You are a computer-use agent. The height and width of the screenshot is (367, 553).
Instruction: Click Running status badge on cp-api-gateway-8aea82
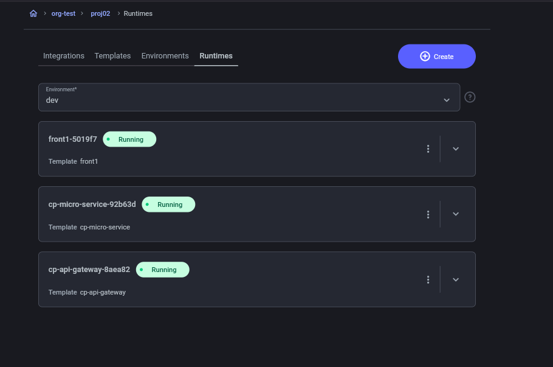[163, 270]
